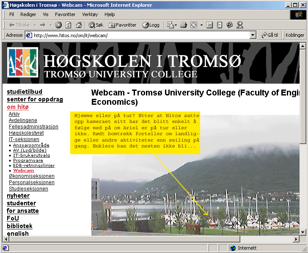Open the IT-brukerutvalg link
308x253 pixels.
point(31,155)
